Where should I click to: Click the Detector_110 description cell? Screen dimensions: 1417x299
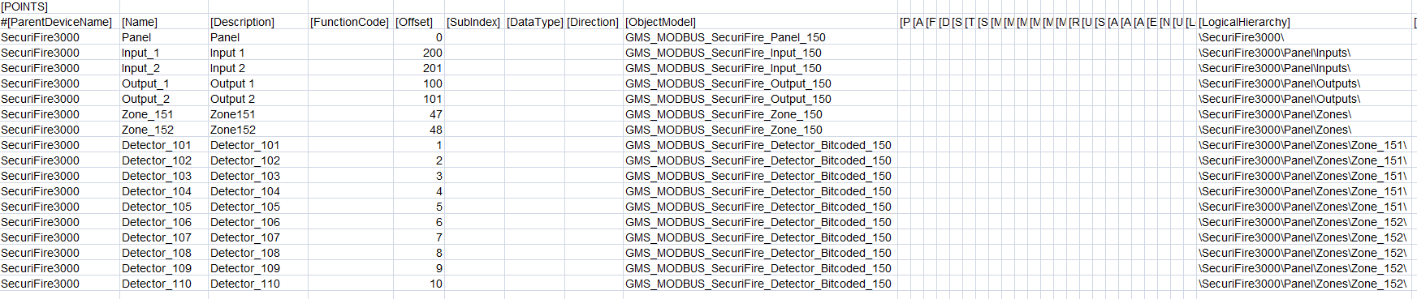pyautogui.click(x=258, y=284)
